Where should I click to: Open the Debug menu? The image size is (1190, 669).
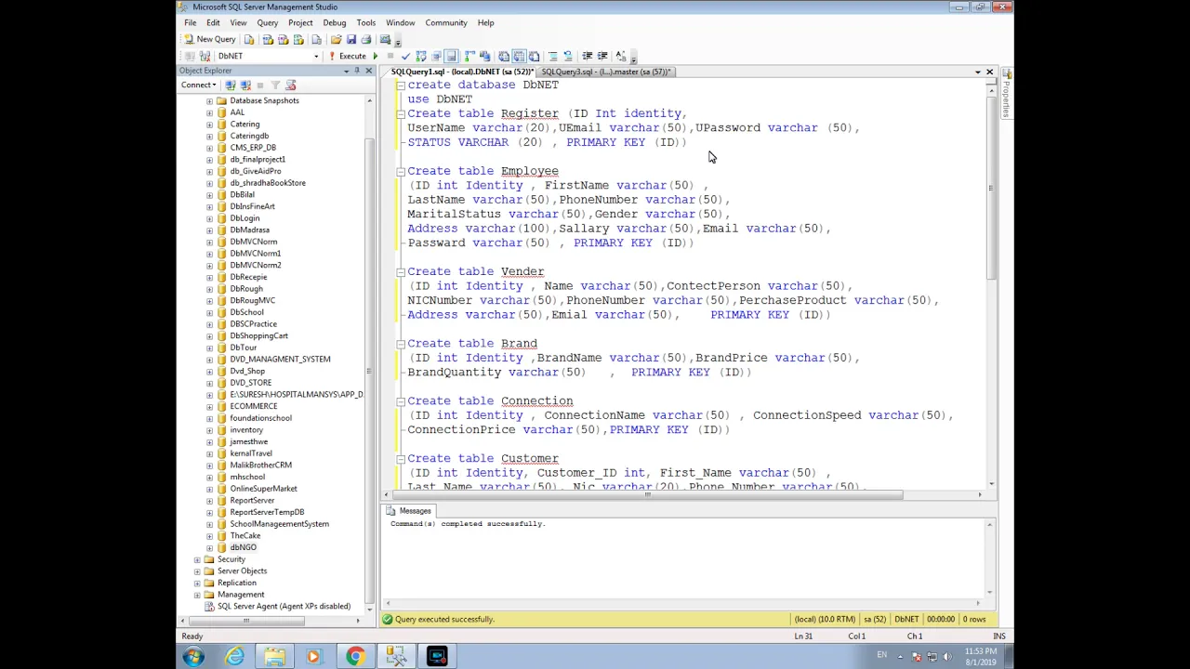tap(334, 22)
